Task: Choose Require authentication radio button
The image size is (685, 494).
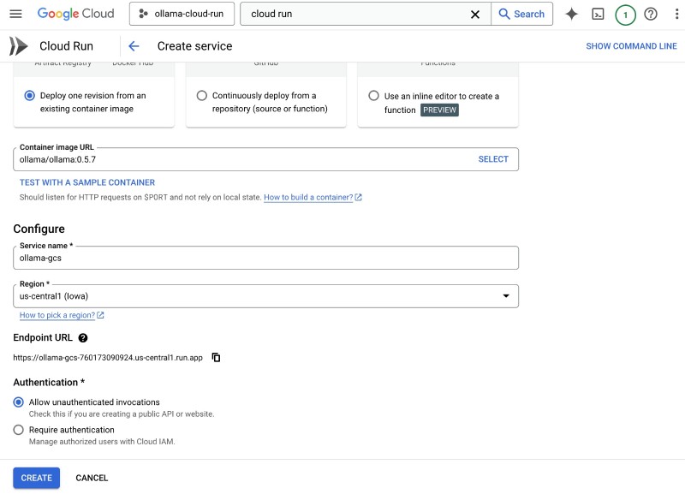Action: tap(19, 430)
